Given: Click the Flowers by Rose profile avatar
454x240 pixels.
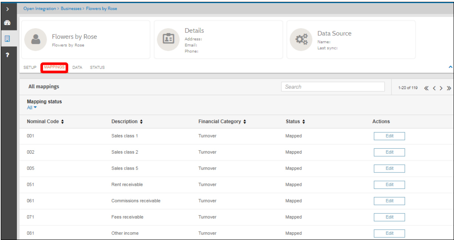Looking at the screenshot, I should click(36, 40).
